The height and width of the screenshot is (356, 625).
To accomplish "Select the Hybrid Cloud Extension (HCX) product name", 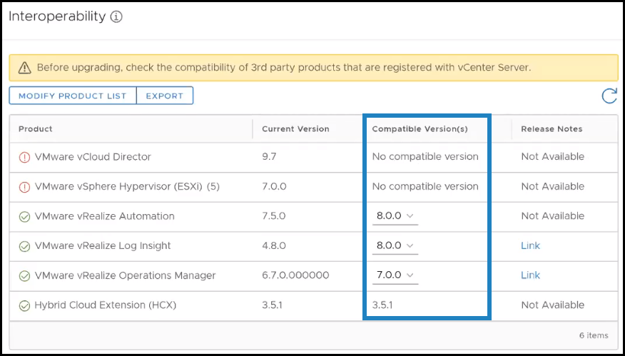I will (x=105, y=305).
